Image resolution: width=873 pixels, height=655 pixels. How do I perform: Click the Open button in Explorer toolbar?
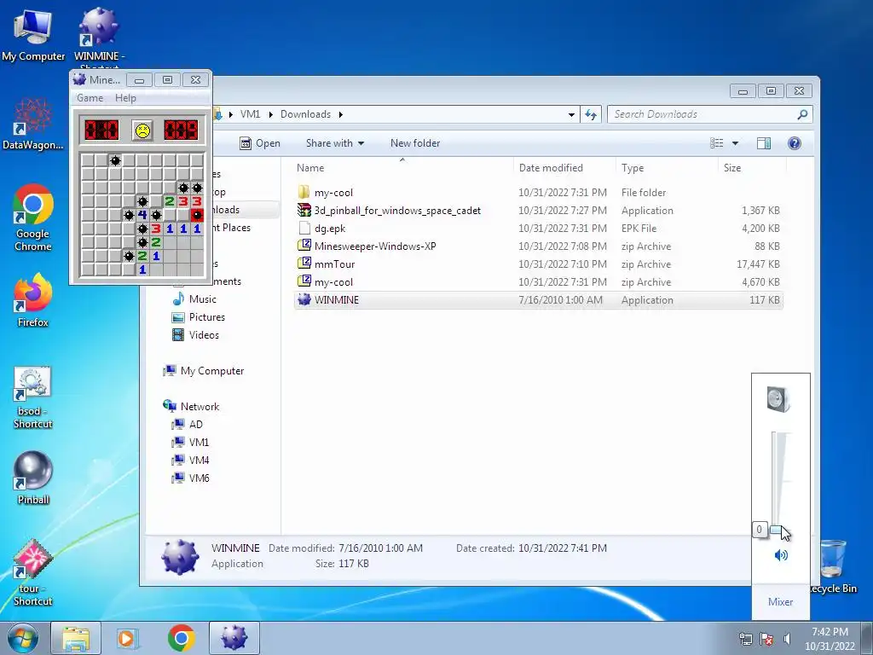pos(259,143)
